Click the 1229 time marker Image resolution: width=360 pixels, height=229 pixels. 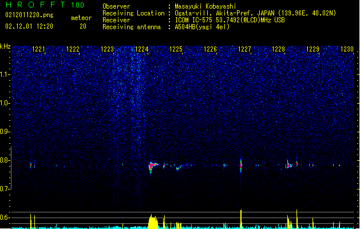coord(312,49)
